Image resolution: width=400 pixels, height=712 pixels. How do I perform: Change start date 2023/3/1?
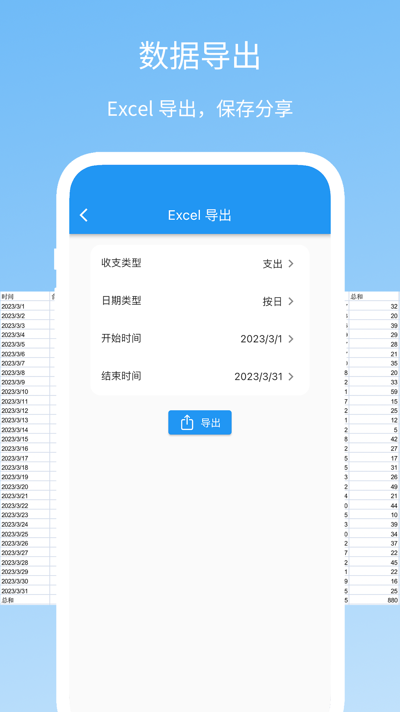point(261,339)
